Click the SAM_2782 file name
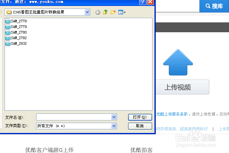 click(19, 38)
